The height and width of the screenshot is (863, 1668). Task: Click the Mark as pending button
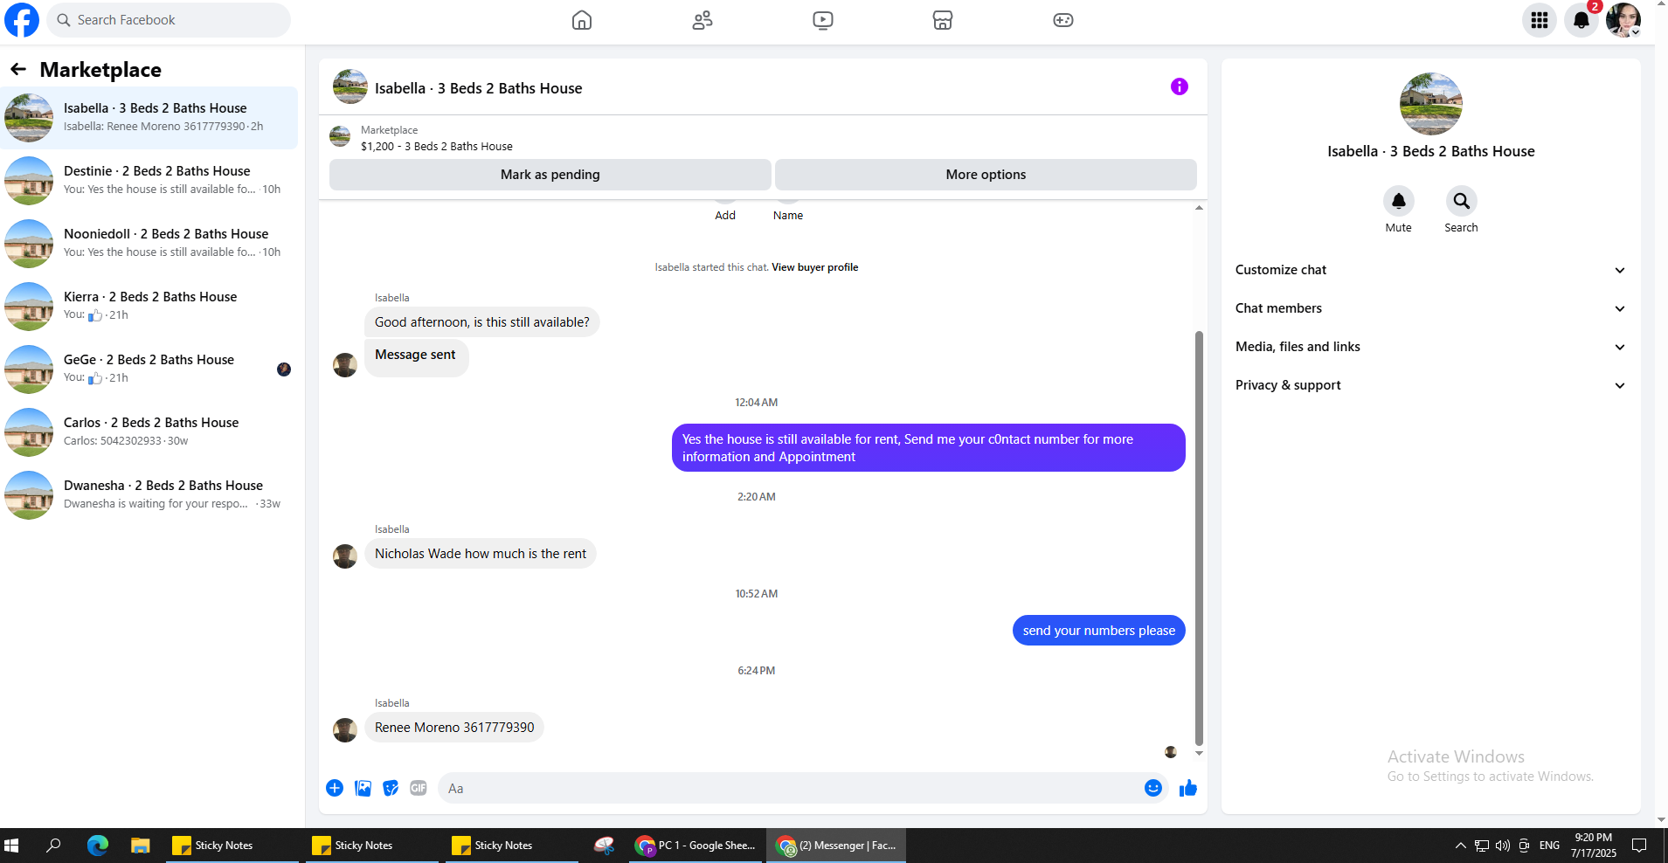pyautogui.click(x=550, y=175)
